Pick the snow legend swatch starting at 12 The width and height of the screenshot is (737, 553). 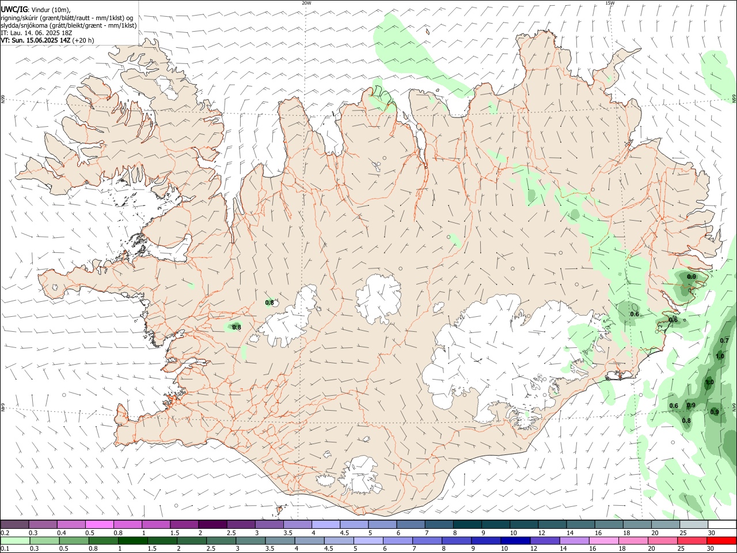[552, 524]
